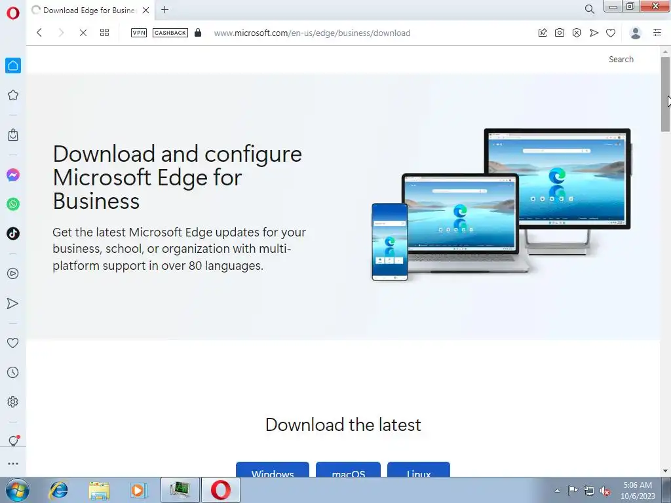The width and height of the screenshot is (671, 503).
Task: Open sidebar three-dots setup menu
Action: pos(13,464)
